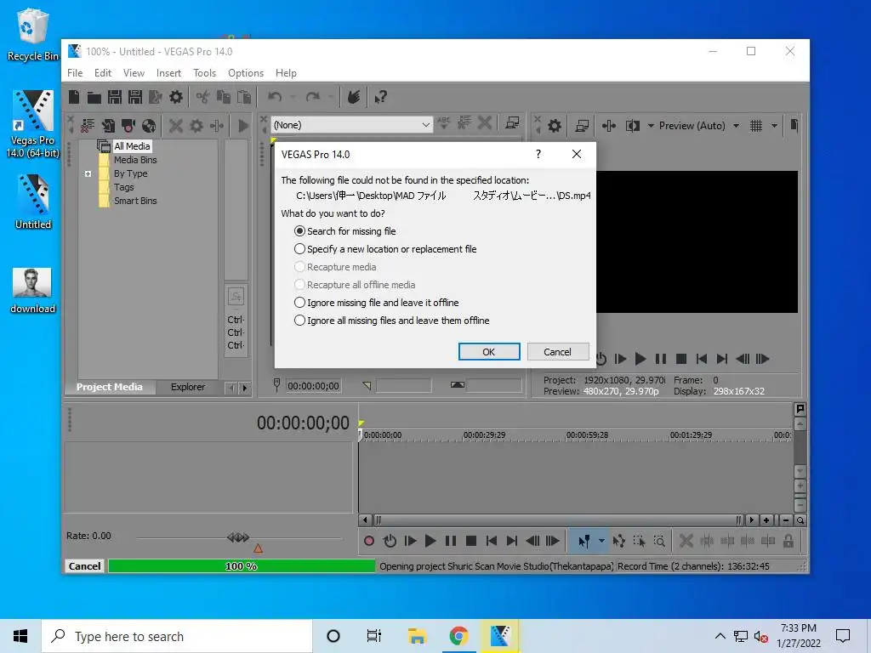
Task: Click the Redo arrow icon
Action: [313, 97]
